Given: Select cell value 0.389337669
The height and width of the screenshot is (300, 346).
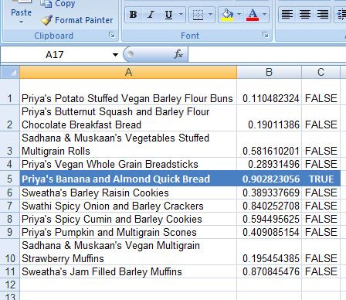Looking at the screenshot, I should tap(269, 193).
